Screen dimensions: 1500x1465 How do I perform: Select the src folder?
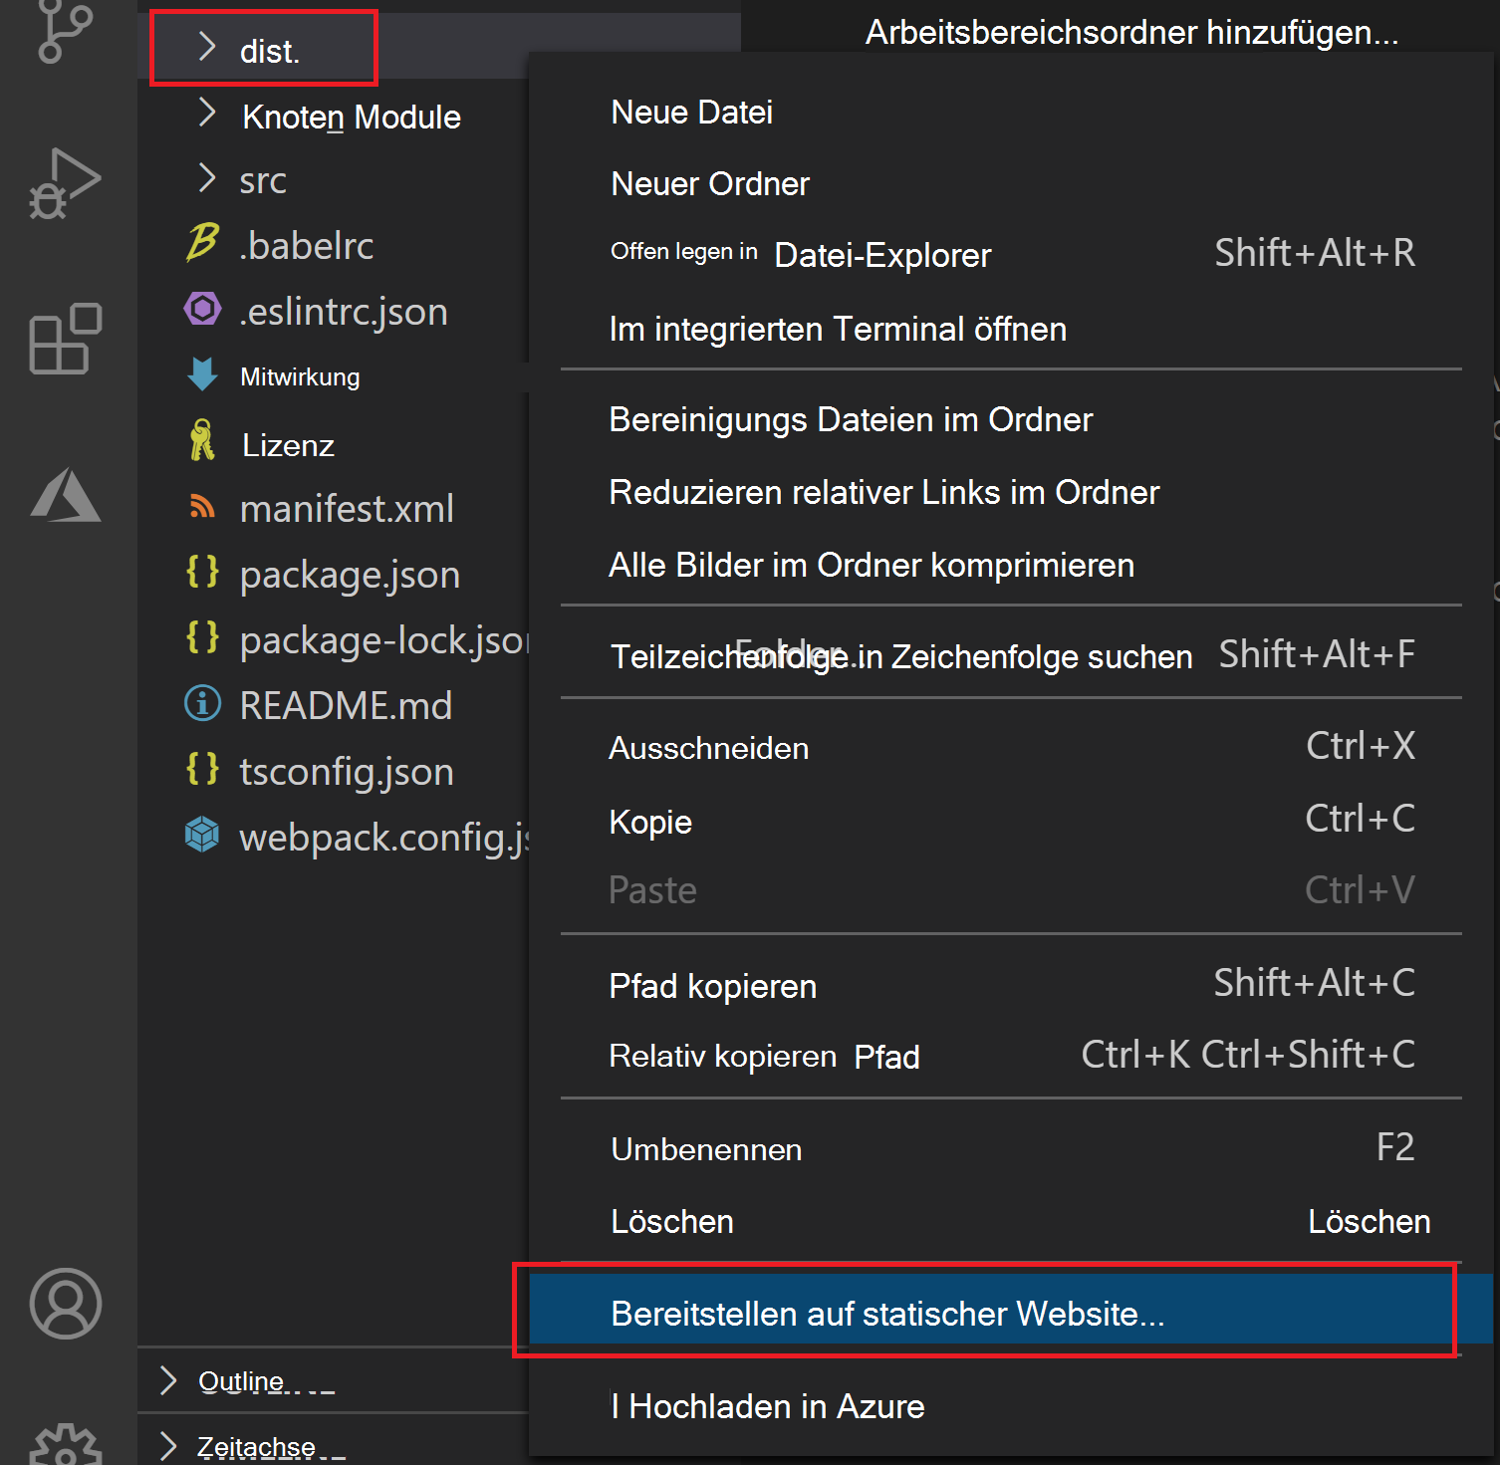(263, 181)
